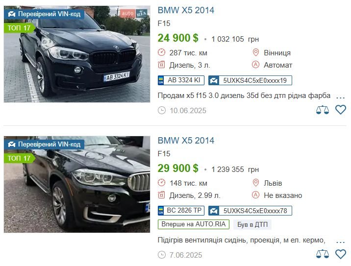Click the license plate badge AB 3324 KI
The image size is (351, 266).
[181, 80]
